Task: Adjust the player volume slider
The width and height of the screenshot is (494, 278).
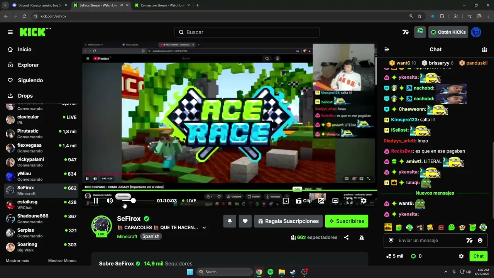Action: (138, 201)
